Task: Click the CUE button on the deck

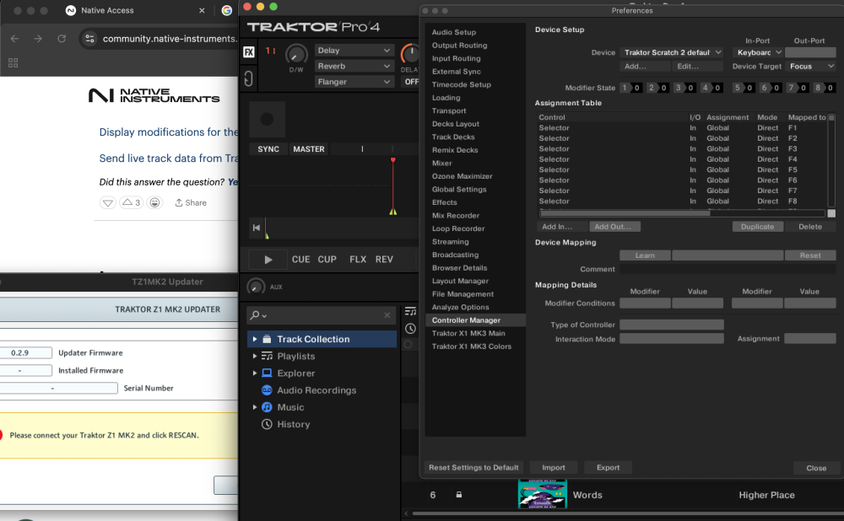Action: point(300,259)
